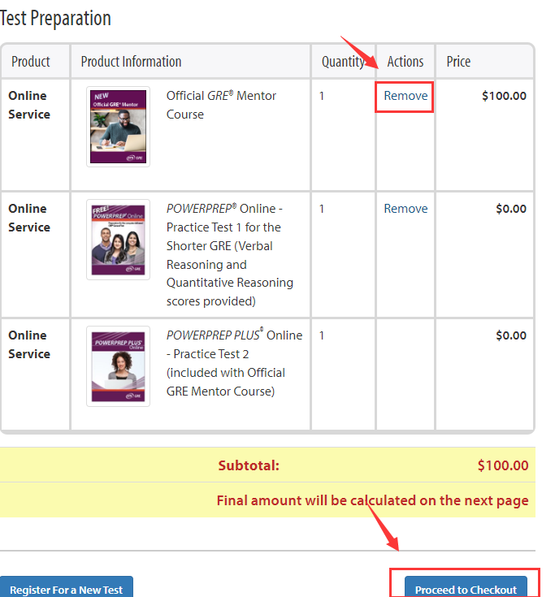Click the Test Preparation heading
The width and height of the screenshot is (555, 597).
[55, 18]
